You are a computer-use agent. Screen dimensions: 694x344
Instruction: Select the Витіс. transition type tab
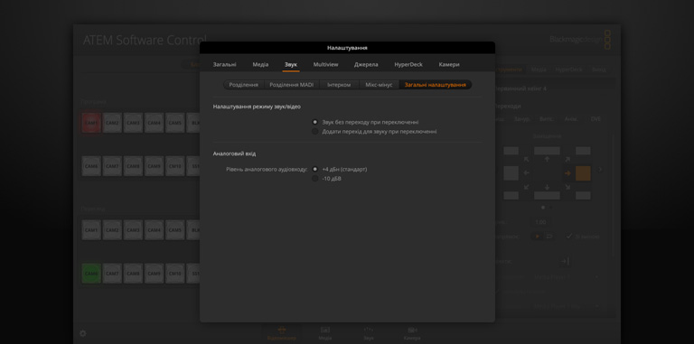546,119
